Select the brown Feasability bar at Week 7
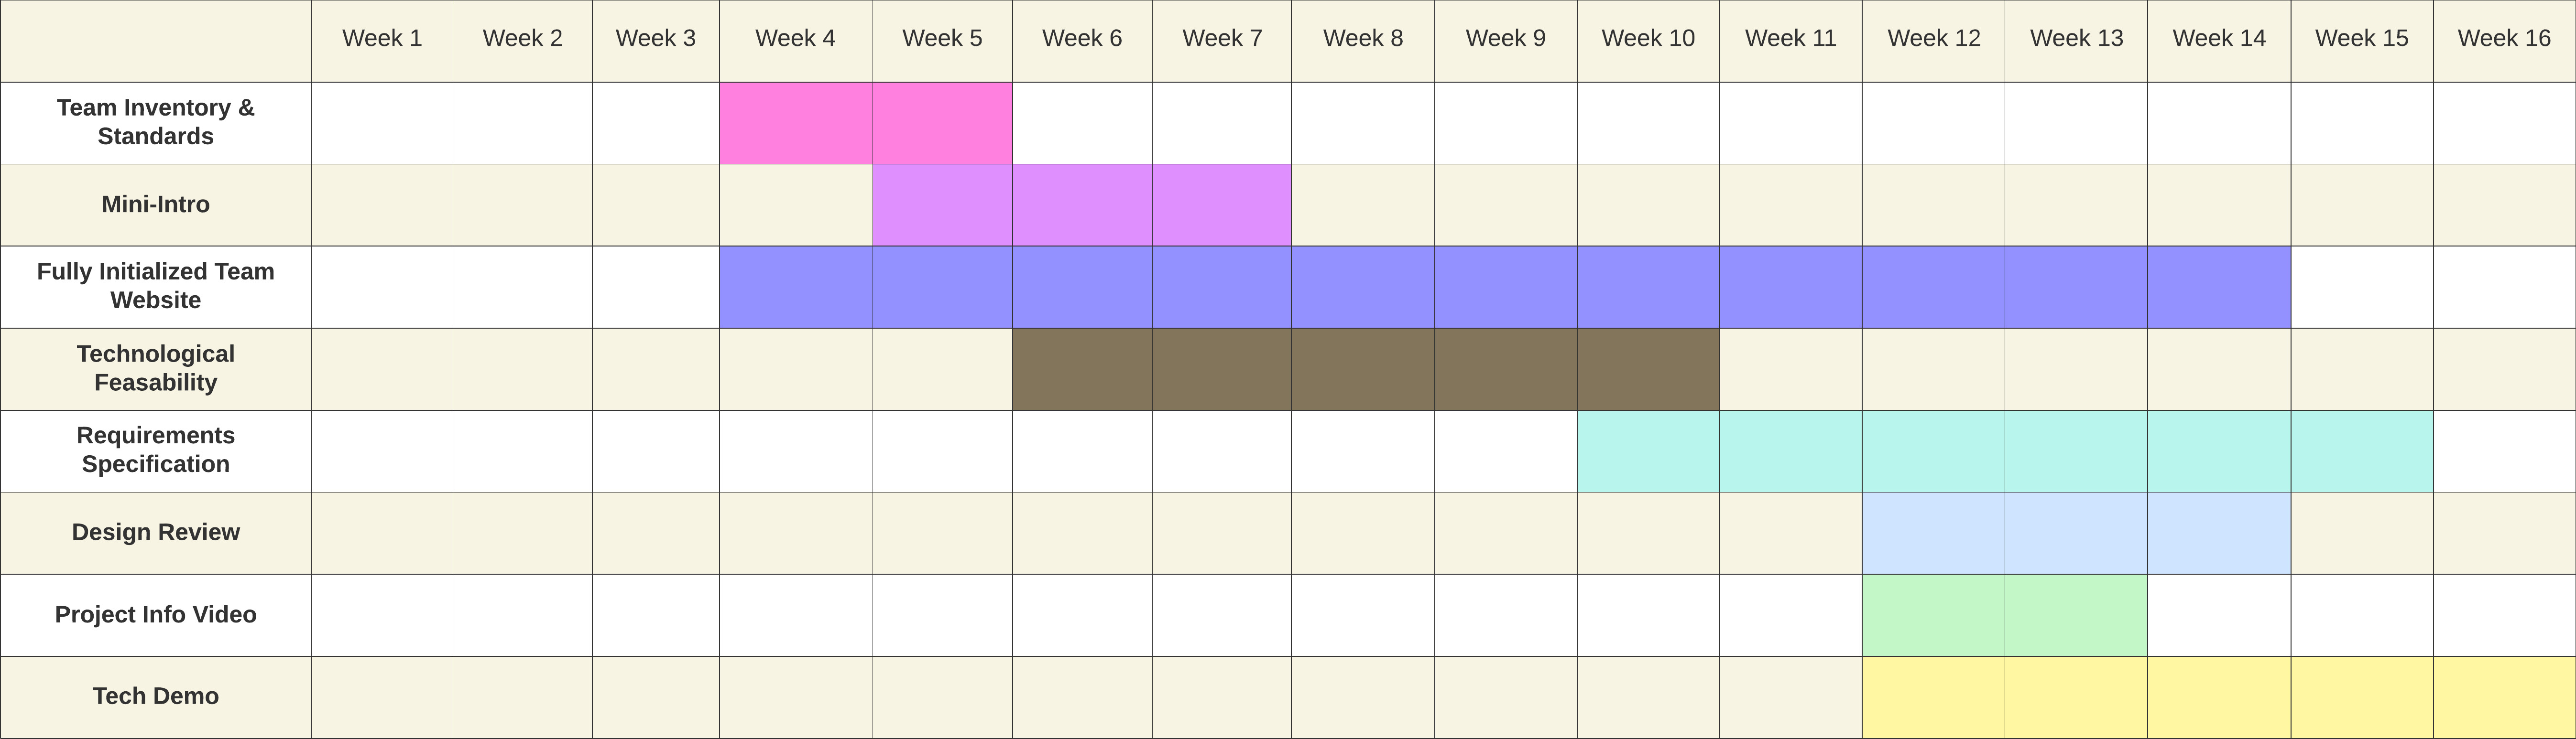The height and width of the screenshot is (739, 2576). tap(1221, 368)
